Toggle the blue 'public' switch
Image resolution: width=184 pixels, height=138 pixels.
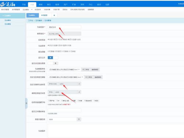53,57
